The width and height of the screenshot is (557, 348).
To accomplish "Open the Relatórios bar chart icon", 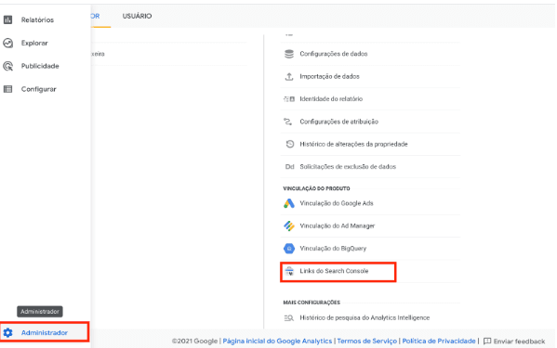I will [7, 19].
